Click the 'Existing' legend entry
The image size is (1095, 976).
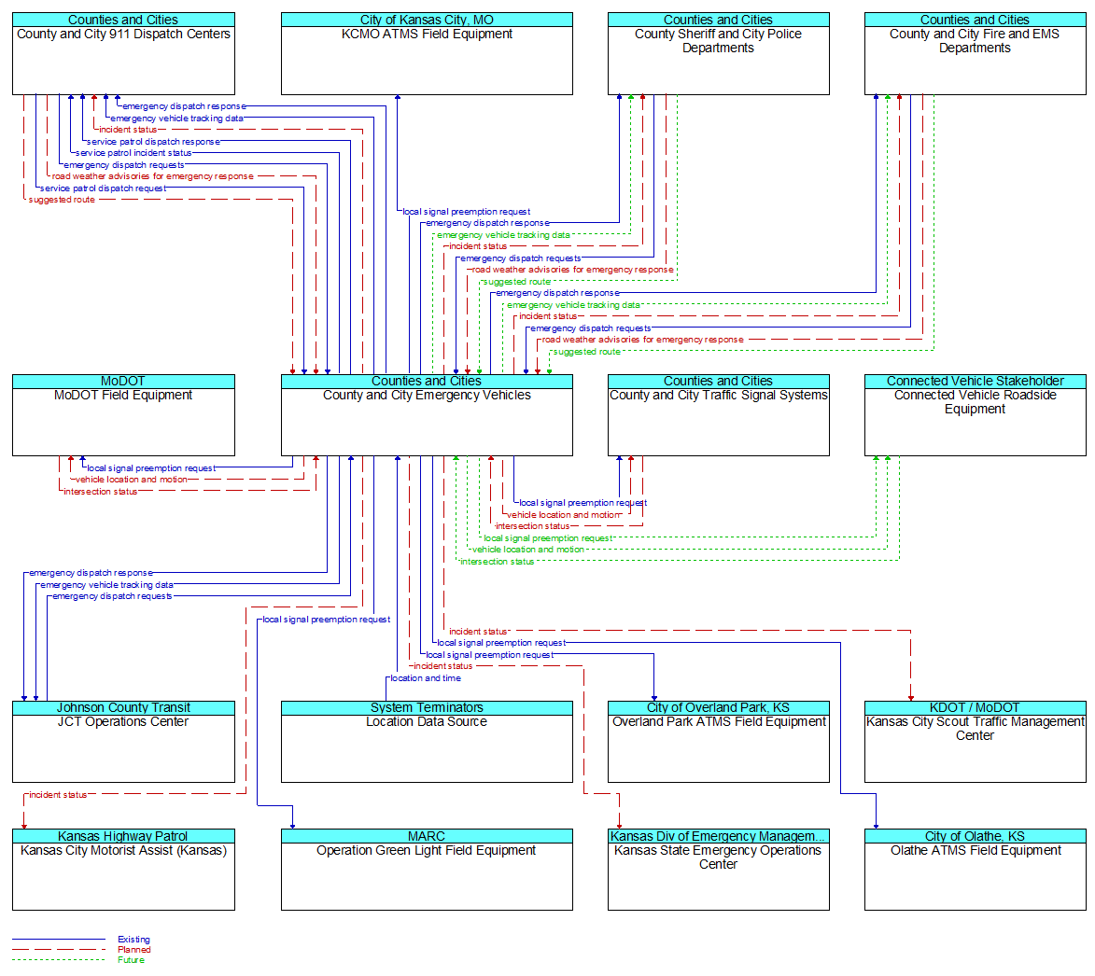click(133, 940)
